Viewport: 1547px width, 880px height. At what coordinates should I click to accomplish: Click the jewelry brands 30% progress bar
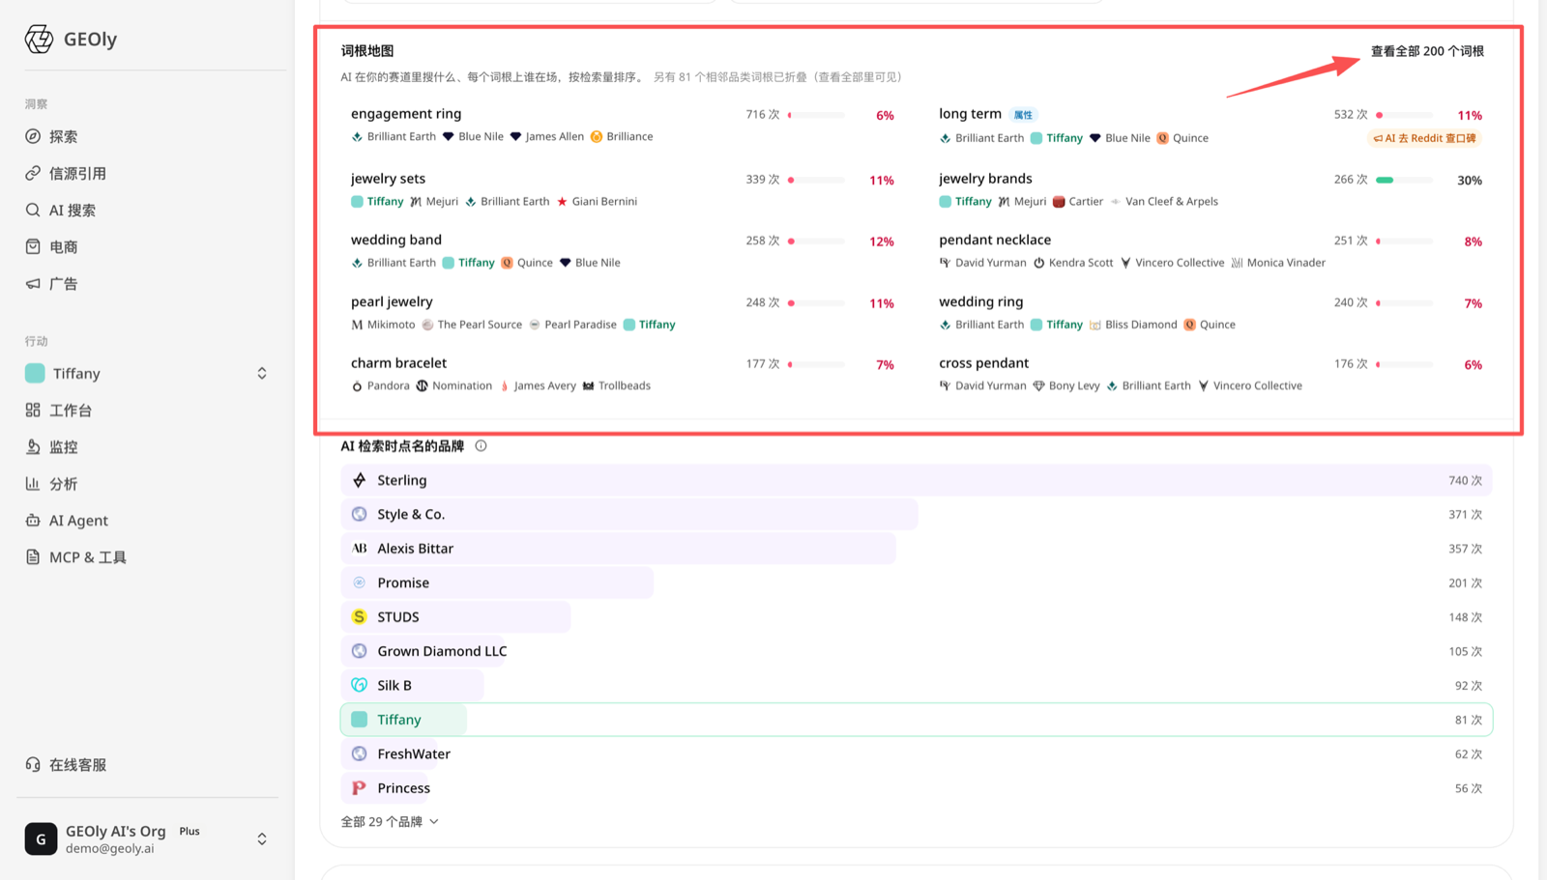coord(1404,180)
